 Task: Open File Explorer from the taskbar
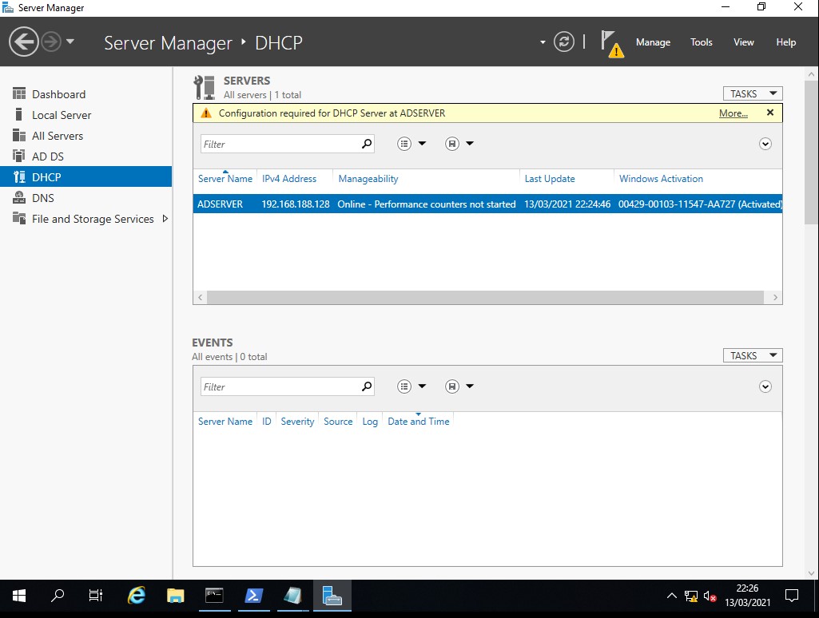[176, 596]
